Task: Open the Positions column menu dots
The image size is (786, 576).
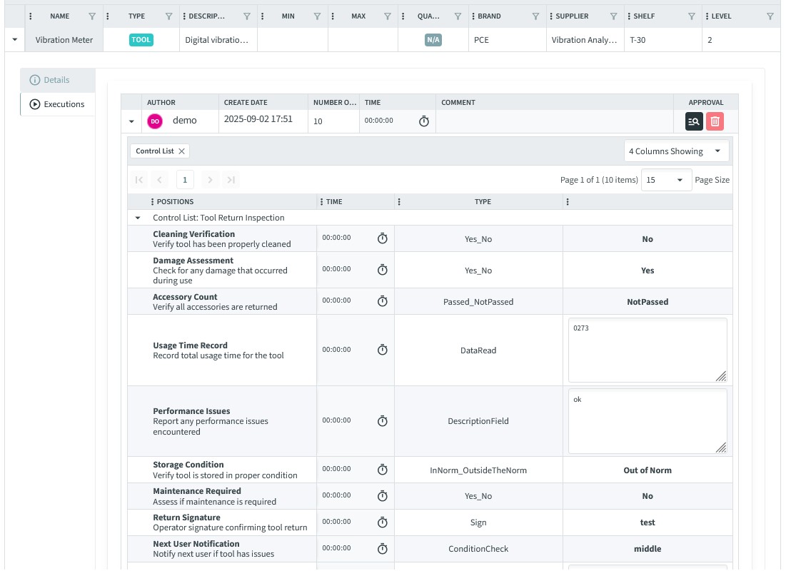Action: point(153,202)
